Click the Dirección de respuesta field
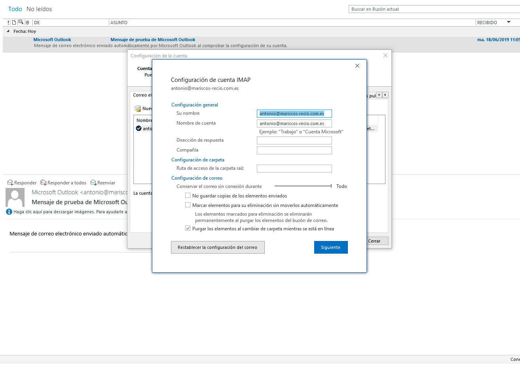 click(x=294, y=140)
